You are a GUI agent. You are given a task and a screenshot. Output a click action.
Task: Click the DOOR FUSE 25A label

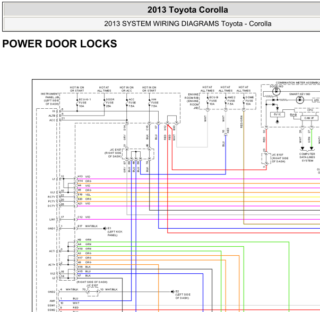click(110, 102)
